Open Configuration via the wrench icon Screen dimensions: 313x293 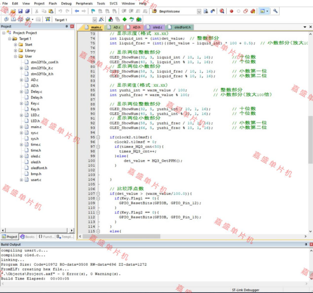pos(275,11)
